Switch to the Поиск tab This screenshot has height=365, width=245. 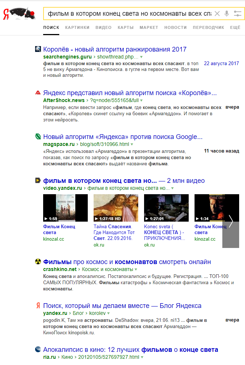point(51,27)
